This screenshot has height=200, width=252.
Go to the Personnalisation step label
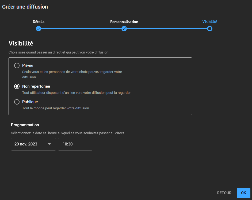(x=124, y=22)
